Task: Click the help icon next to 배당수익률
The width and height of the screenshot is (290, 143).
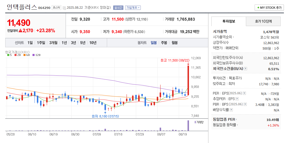Action: [231, 110]
